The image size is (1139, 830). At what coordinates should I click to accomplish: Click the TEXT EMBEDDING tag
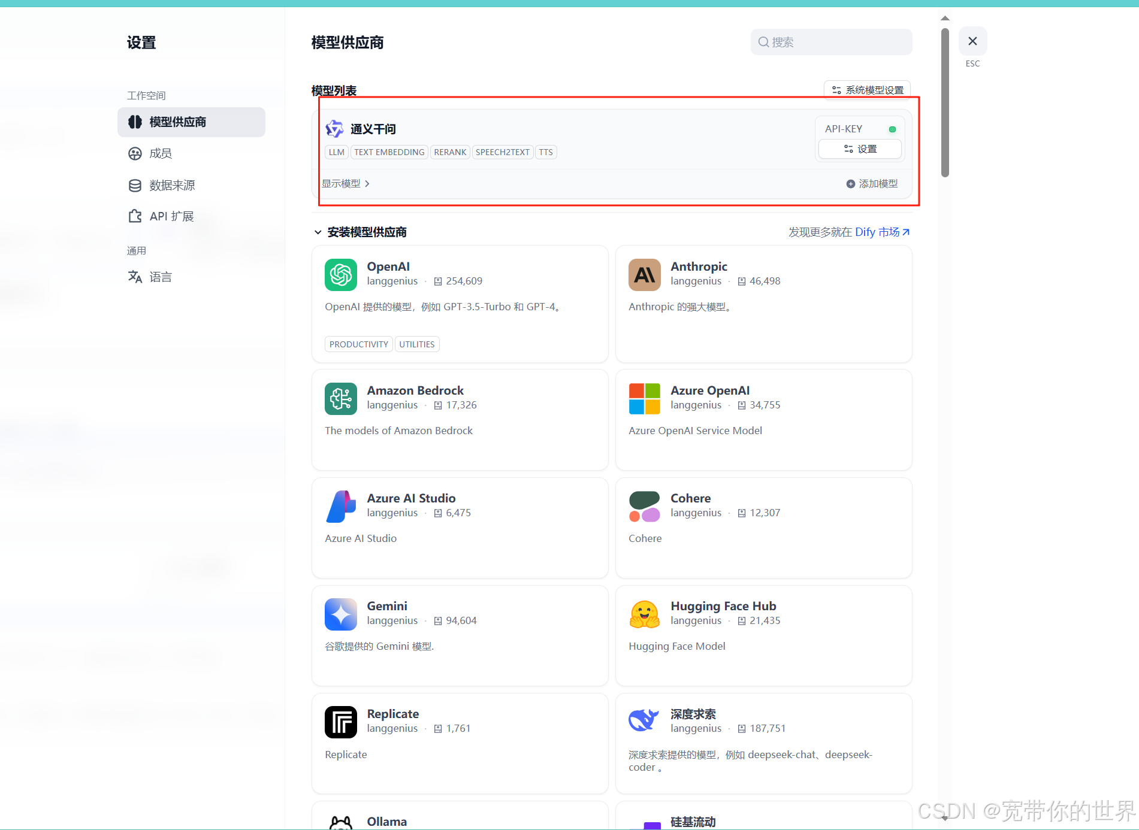(389, 152)
